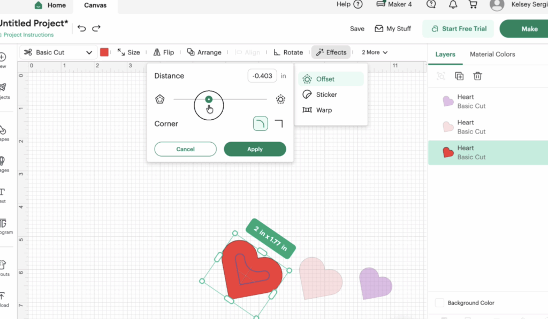Open the Shapes sidebar tool
Viewport: 548px width, 319px height.
click(4, 134)
